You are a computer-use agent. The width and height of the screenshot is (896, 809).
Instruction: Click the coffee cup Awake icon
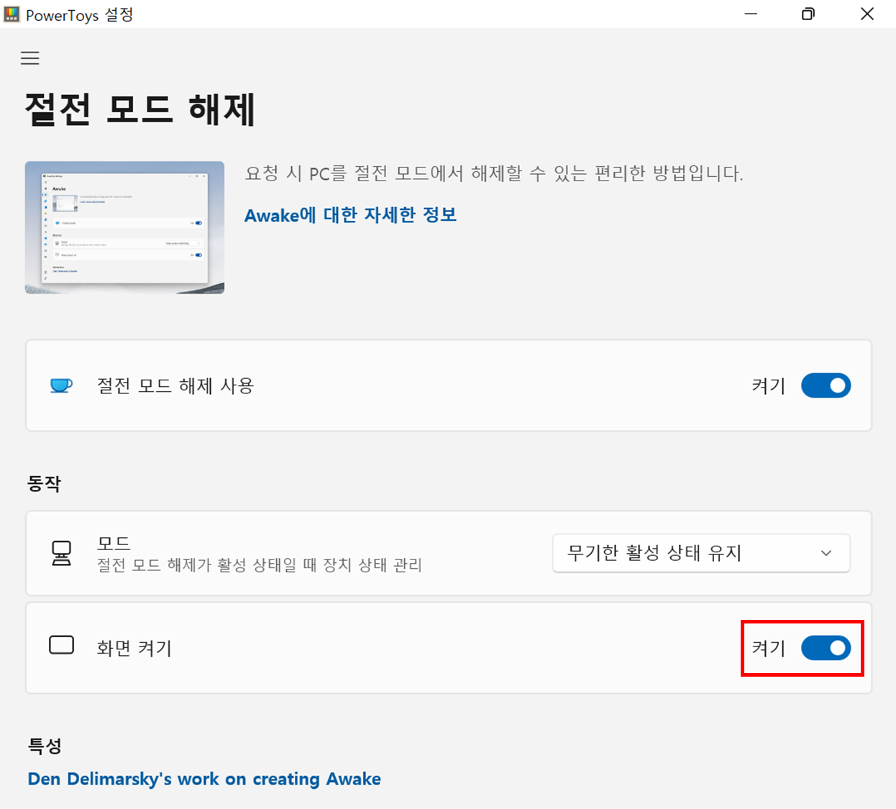point(61,385)
